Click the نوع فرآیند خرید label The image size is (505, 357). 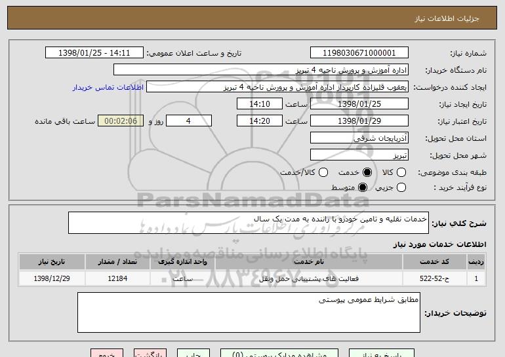460,187
